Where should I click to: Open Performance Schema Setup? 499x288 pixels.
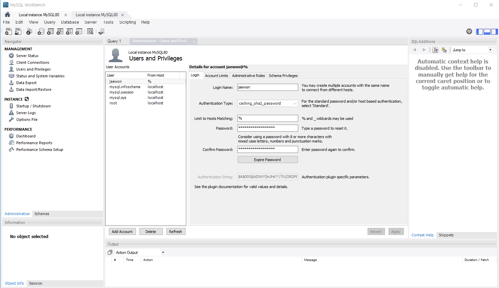(x=40, y=150)
